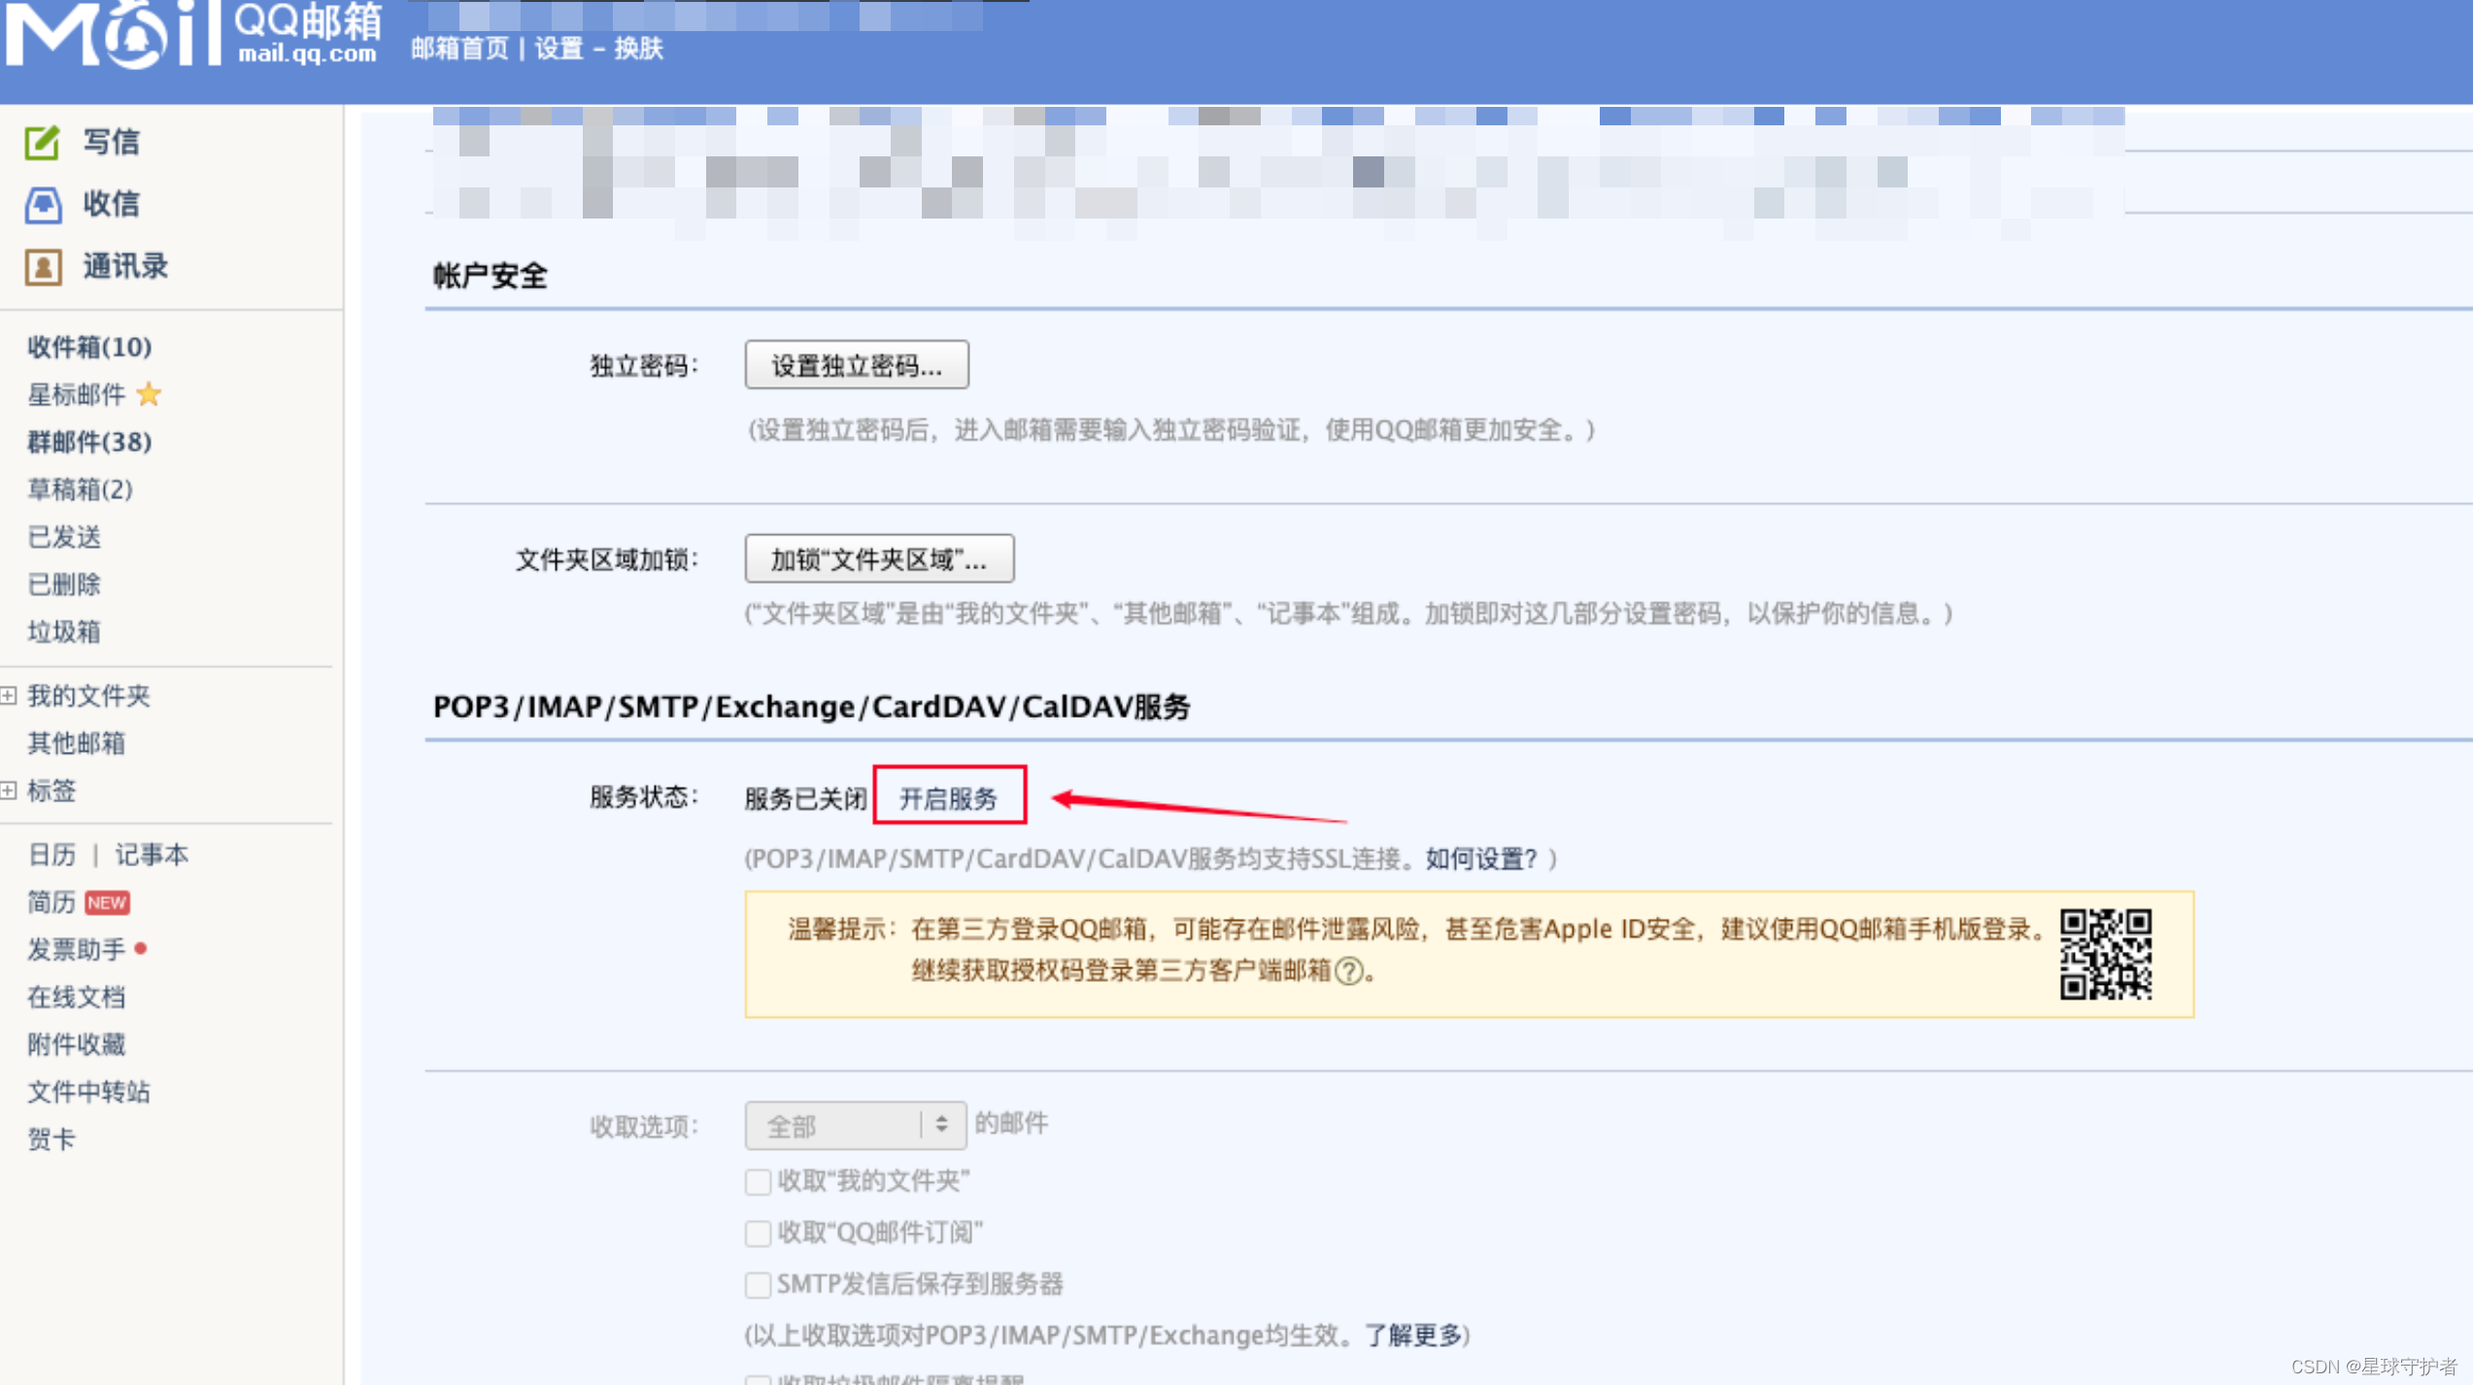This screenshot has height=1385, width=2473.
Task: Click the NEW badge beside 简历
Action: tap(107, 902)
